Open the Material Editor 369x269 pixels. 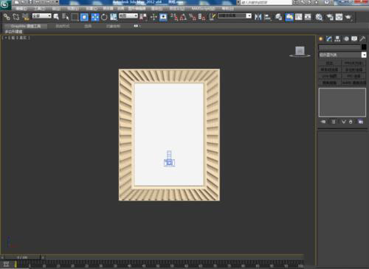(319, 17)
